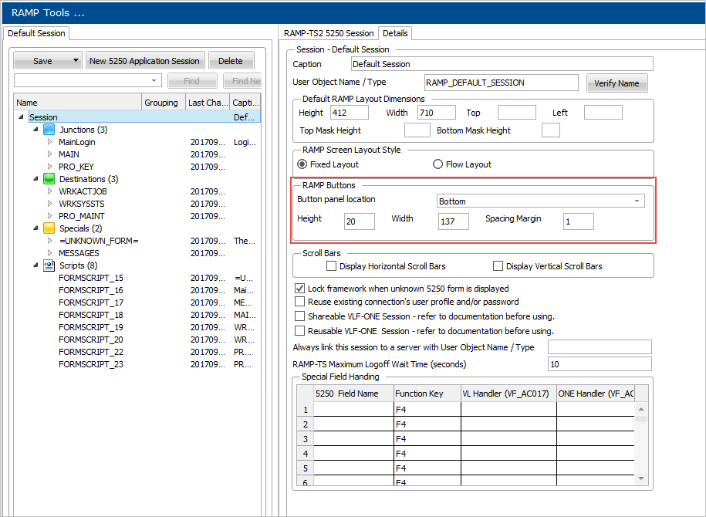Click the Caption input field
Screen dimensions: 706x517
tap(502, 64)
